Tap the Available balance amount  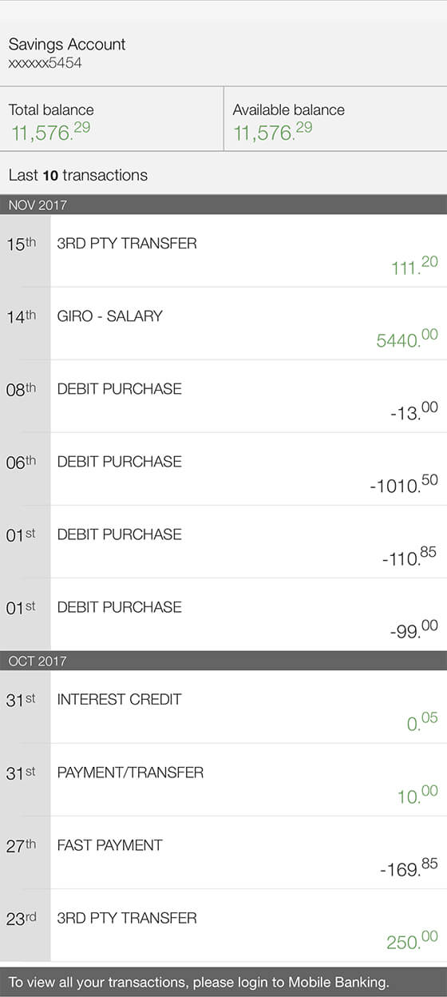(273, 131)
